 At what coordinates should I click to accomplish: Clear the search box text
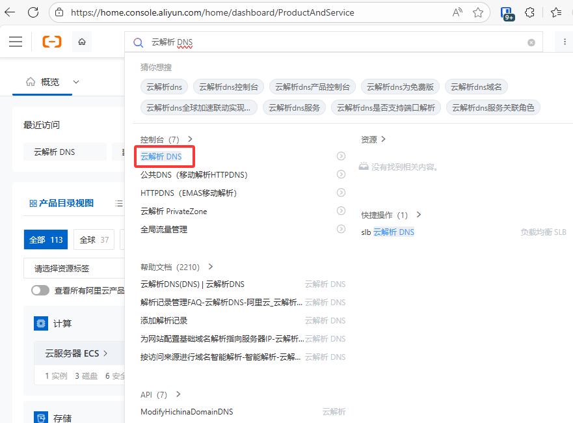click(x=531, y=42)
